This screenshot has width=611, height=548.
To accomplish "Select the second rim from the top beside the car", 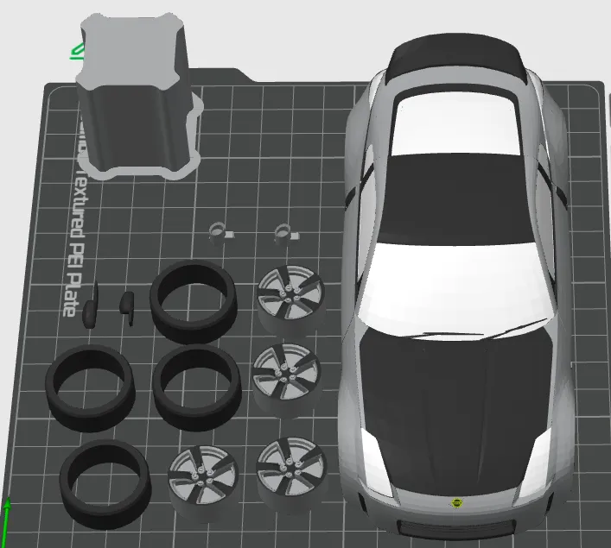I will 287,380.
